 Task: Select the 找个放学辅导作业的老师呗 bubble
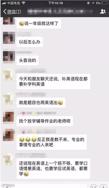(45, 121)
